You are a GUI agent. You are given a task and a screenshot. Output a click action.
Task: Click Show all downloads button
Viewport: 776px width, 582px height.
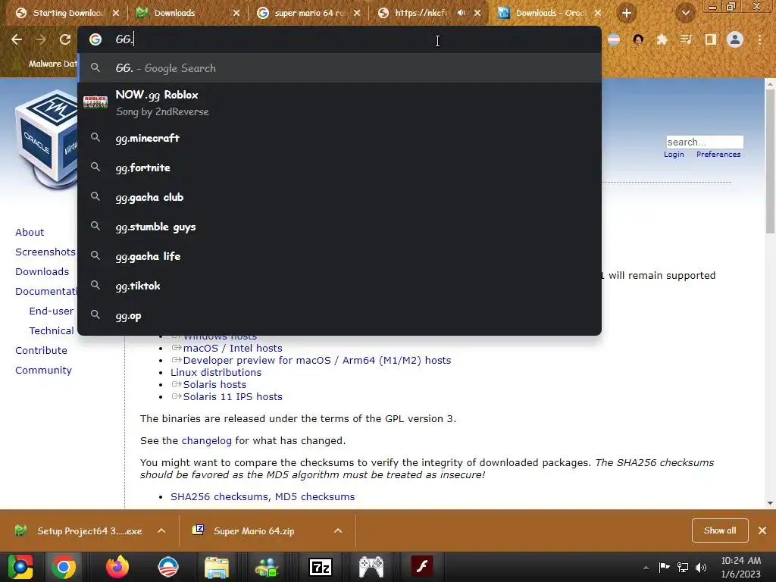(720, 530)
